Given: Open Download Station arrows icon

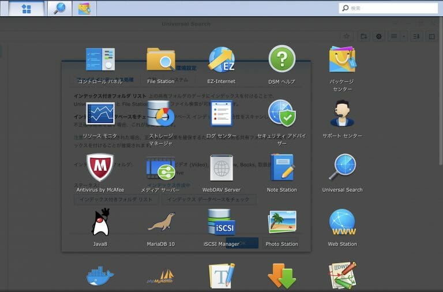Looking at the screenshot, I should [282, 276].
